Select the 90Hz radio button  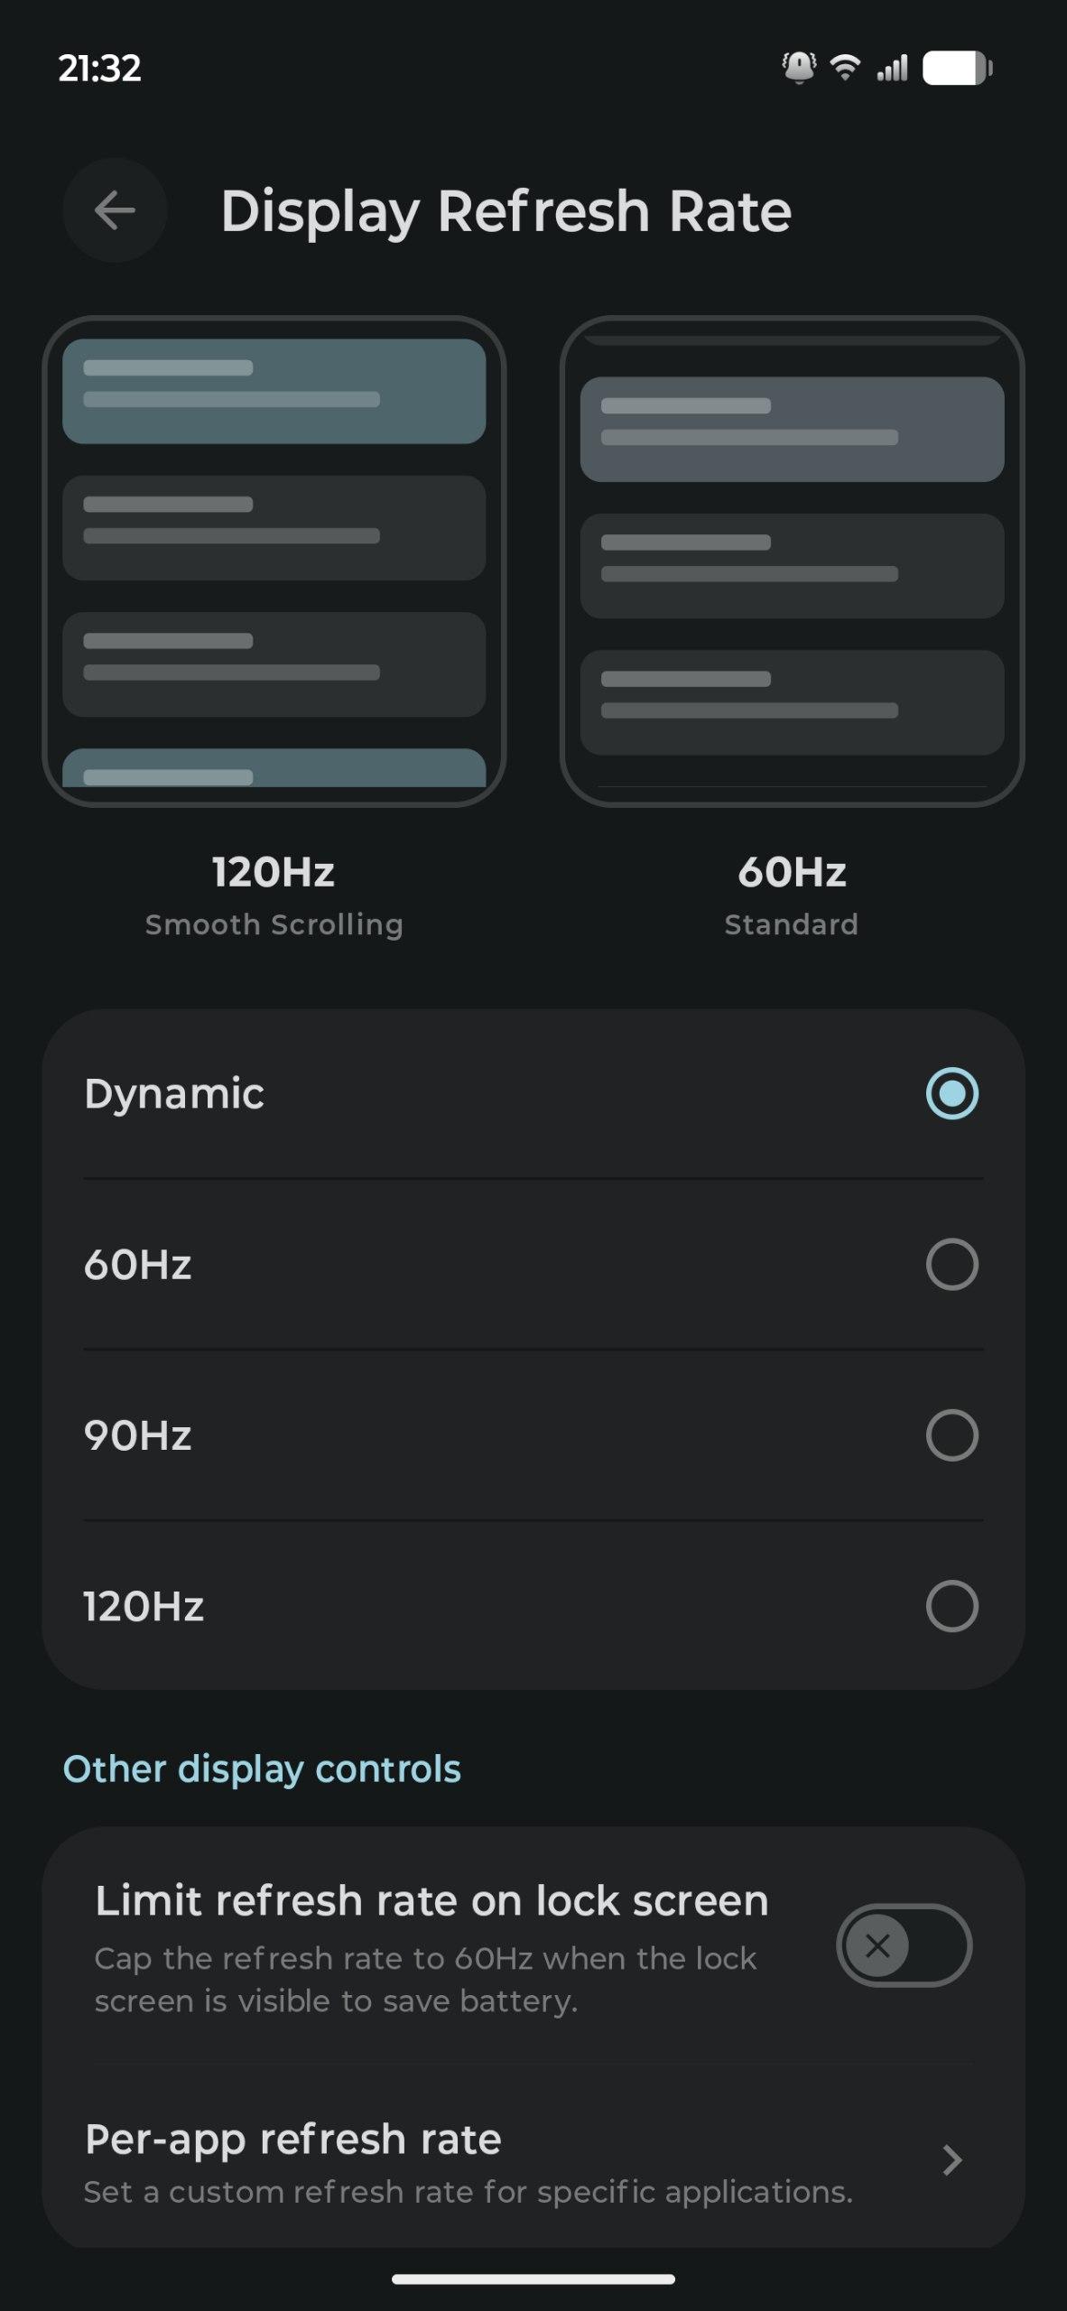(951, 1434)
